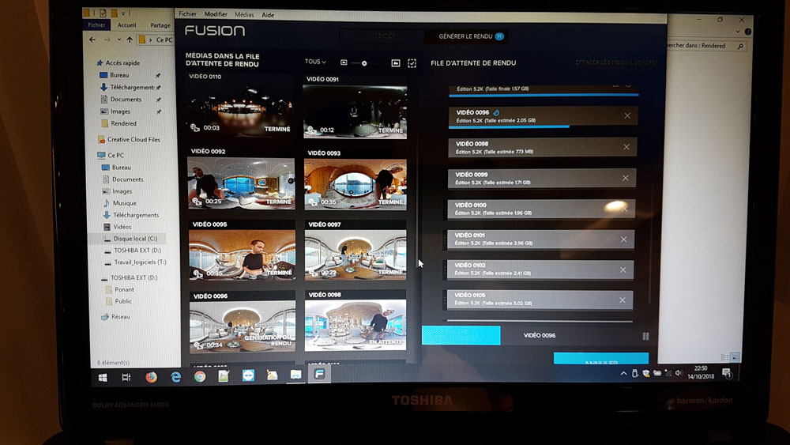Open Vidéos folder in Ce PC

118,227
